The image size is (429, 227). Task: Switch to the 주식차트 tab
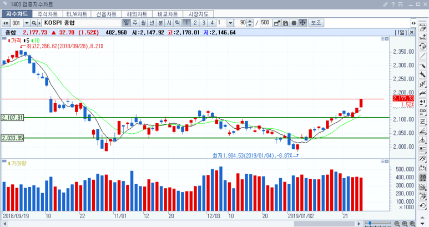tap(48, 14)
